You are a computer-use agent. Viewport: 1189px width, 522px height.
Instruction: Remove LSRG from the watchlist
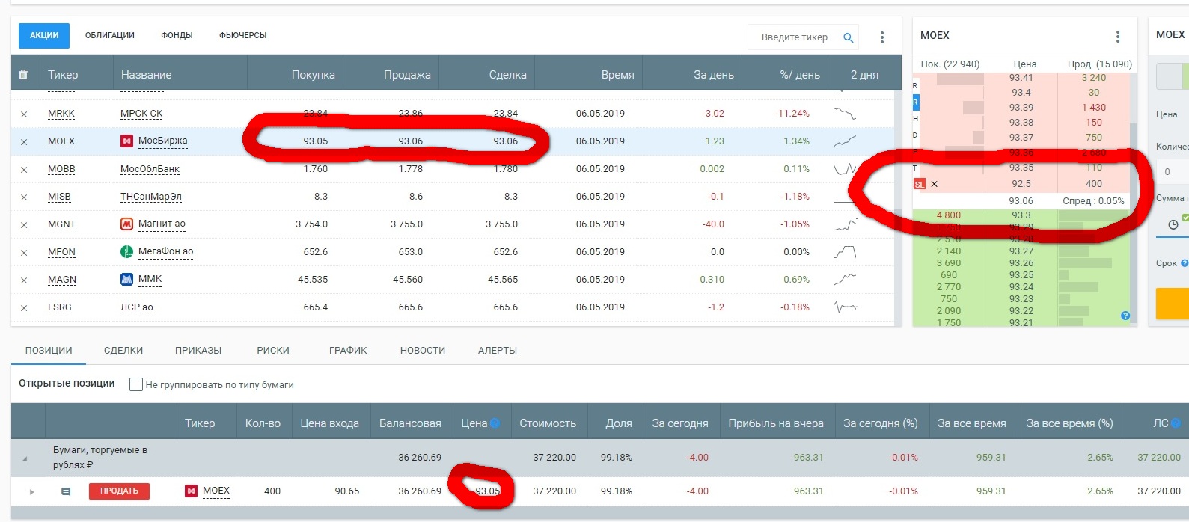point(24,308)
